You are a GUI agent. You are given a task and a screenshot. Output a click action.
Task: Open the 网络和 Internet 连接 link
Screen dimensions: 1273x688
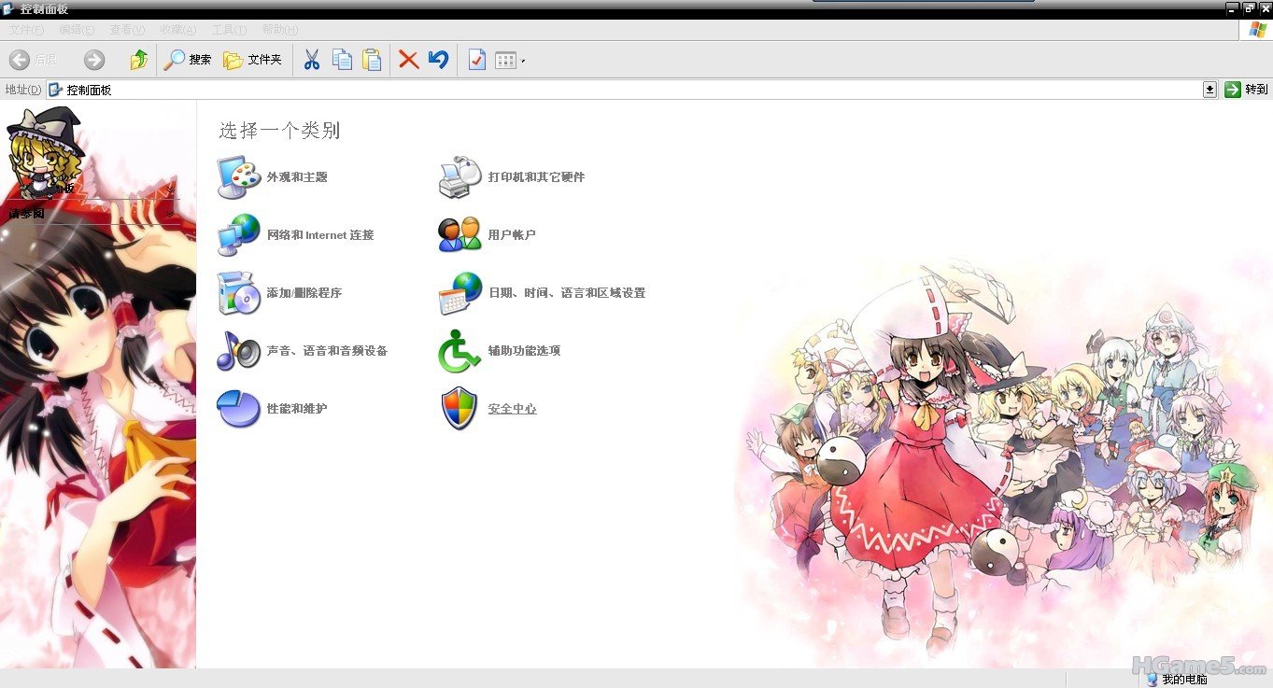pyautogui.click(x=320, y=235)
